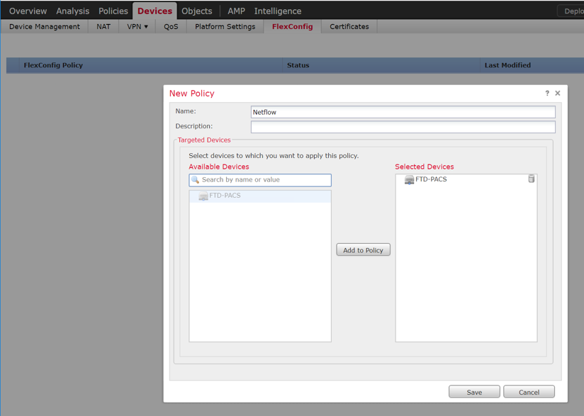
Task: Click Add to Policy
Action: [x=363, y=249]
